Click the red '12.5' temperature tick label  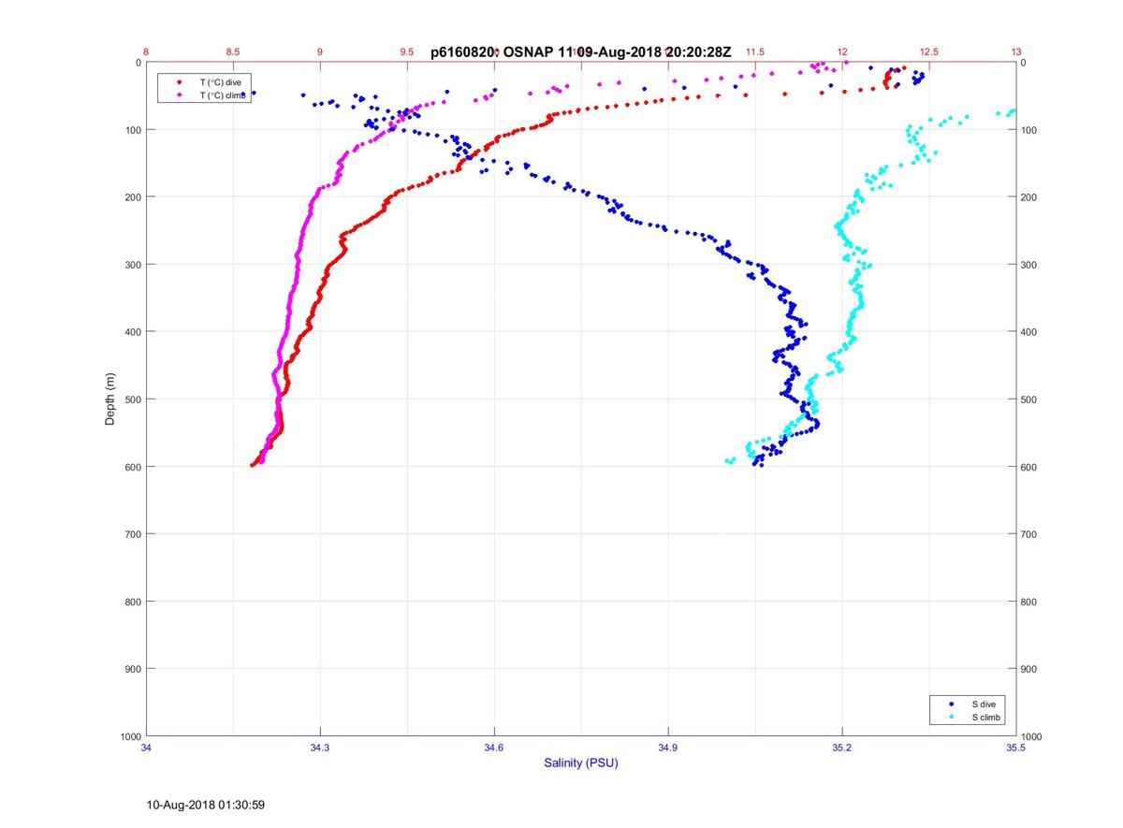[929, 52]
